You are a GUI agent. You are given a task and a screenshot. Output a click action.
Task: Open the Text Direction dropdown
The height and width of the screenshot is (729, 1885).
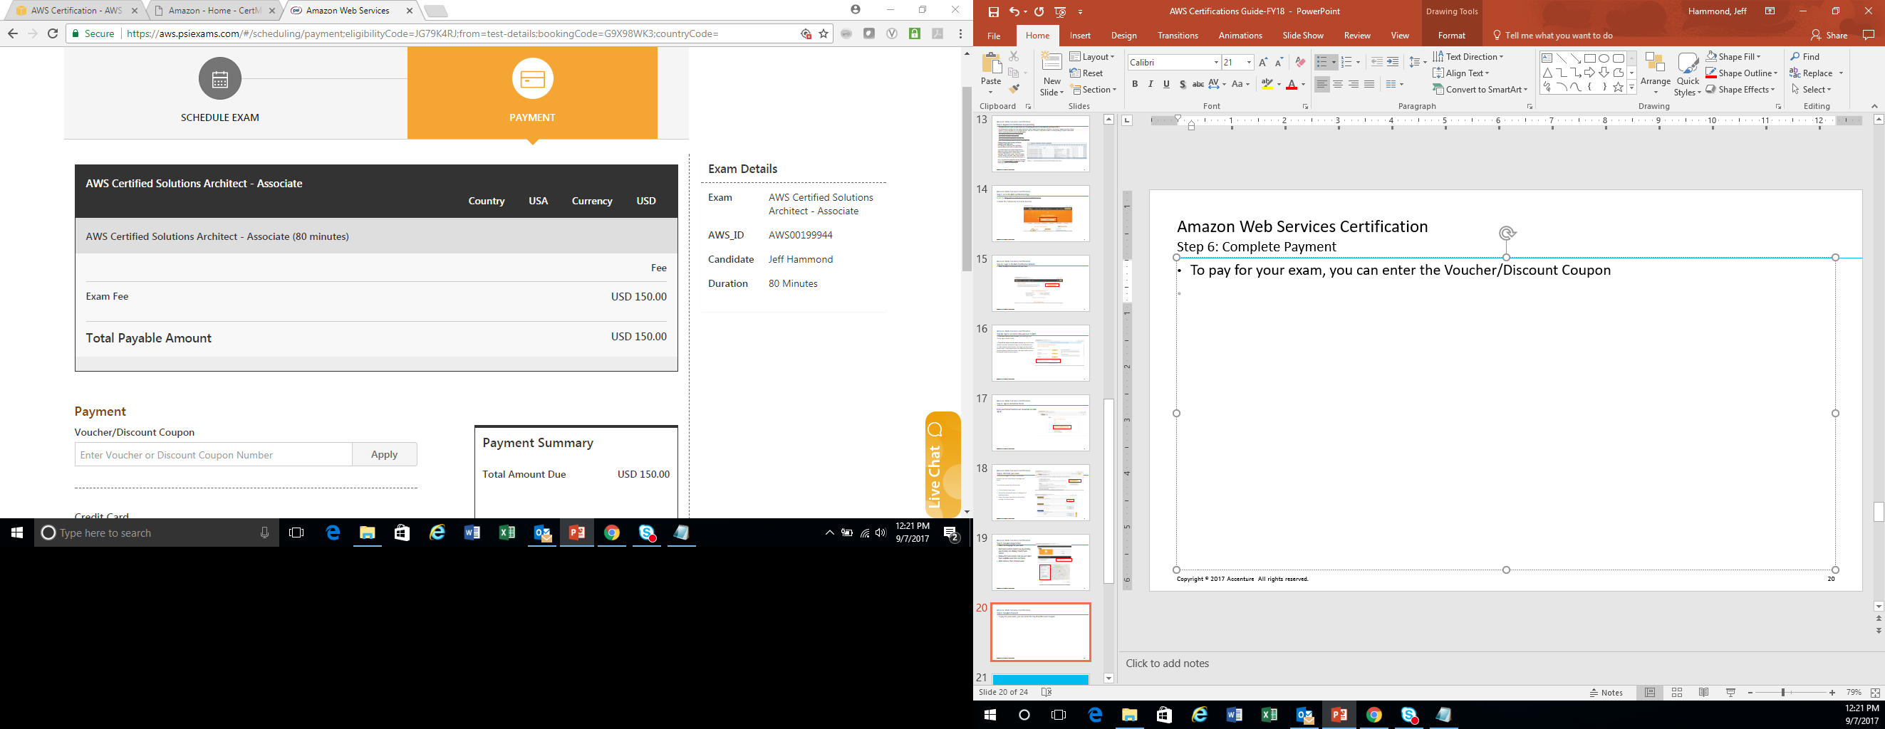point(1468,56)
